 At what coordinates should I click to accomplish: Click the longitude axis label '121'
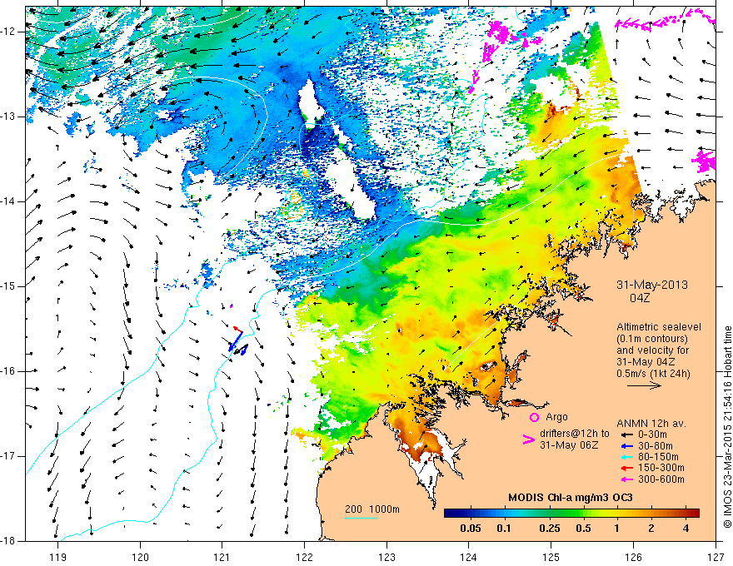222,557
